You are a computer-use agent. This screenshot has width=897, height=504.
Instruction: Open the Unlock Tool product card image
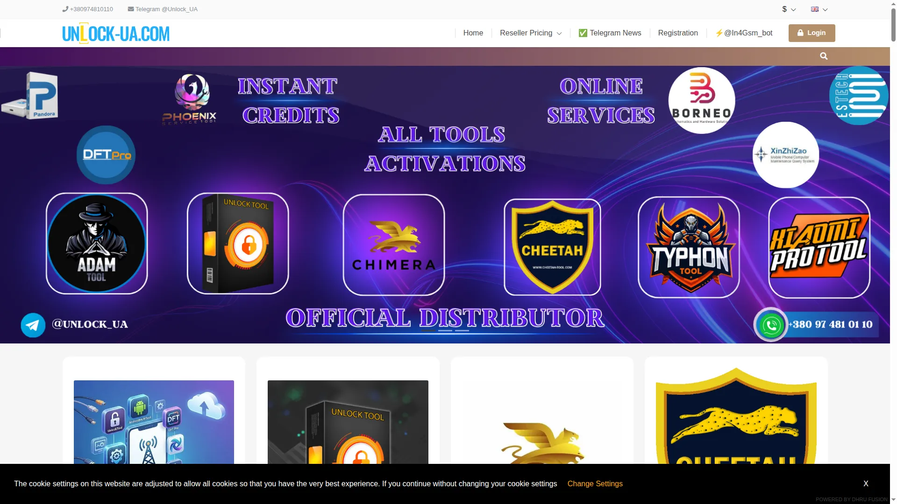pyautogui.click(x=348, y=422)
